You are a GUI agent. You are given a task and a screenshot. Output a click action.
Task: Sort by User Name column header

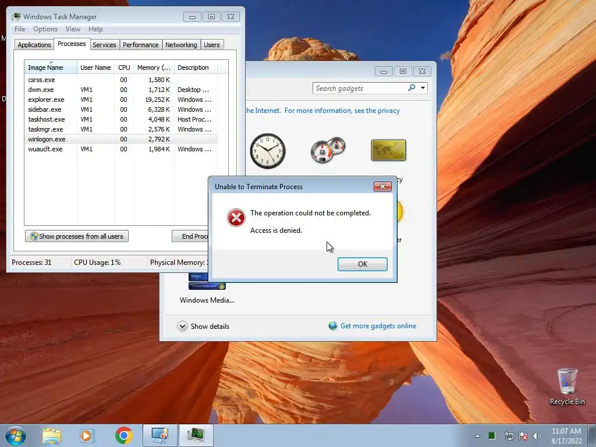pos(95,68)
